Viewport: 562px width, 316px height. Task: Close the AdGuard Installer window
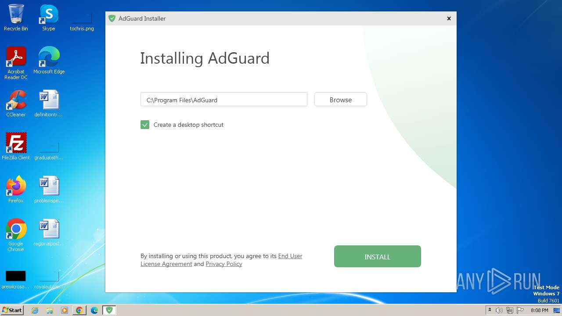coord(449,18)
